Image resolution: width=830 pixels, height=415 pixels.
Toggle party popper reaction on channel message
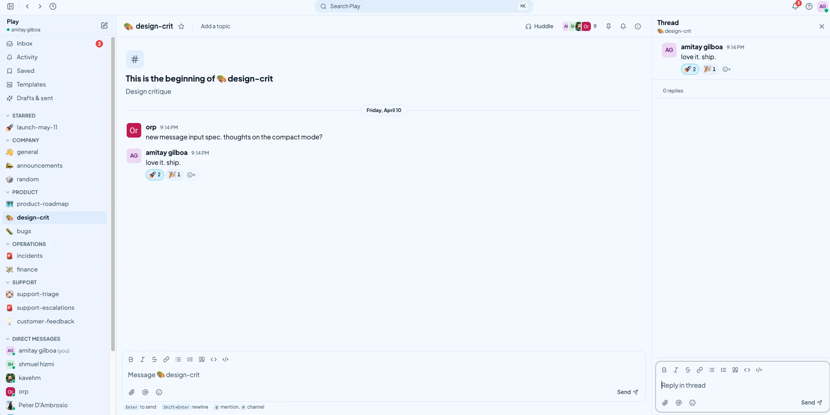click(x=174, y=175)
